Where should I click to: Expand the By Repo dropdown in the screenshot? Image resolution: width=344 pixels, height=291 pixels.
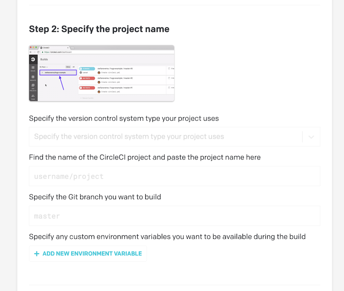pos(44,67)
